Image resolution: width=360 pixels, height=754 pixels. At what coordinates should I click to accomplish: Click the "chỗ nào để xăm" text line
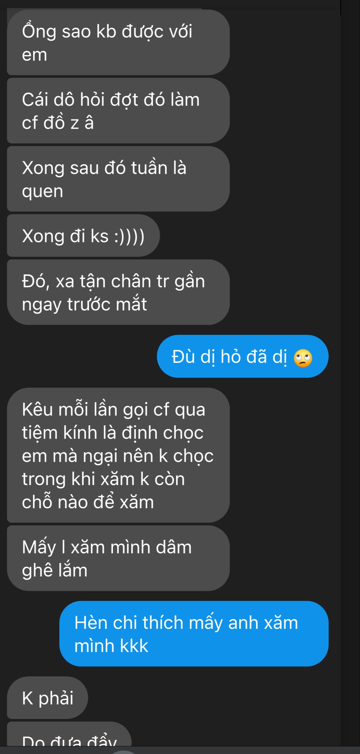coord(88,502)
